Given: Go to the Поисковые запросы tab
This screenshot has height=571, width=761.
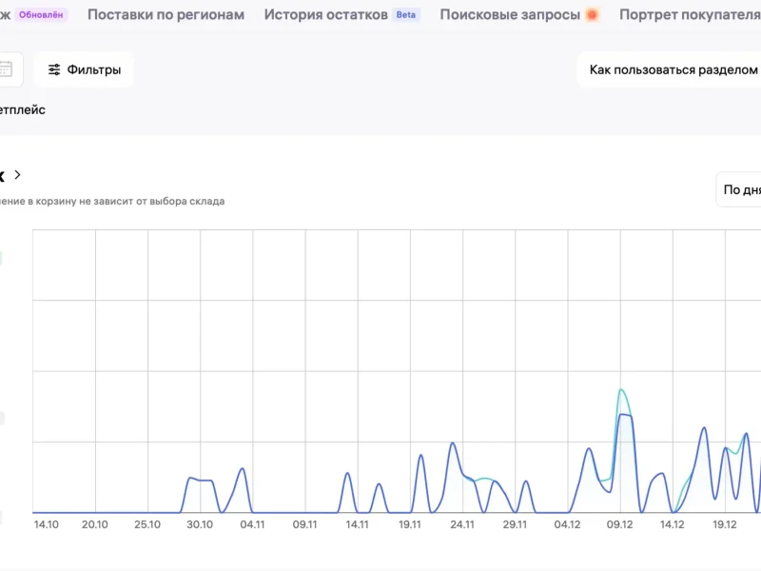Looking at the screenshot, I should click(509, 15).
